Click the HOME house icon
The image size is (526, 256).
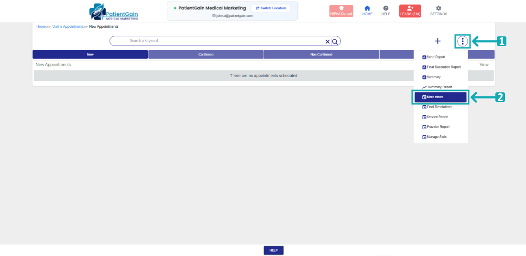coord(367,8)
